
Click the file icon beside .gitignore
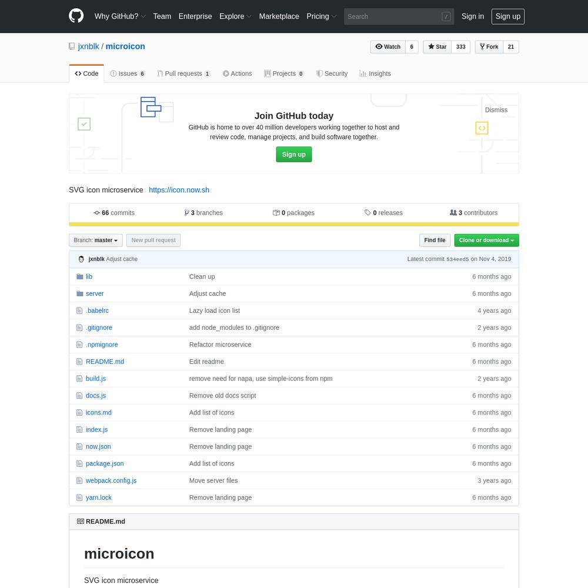click(x=79, y=328)
